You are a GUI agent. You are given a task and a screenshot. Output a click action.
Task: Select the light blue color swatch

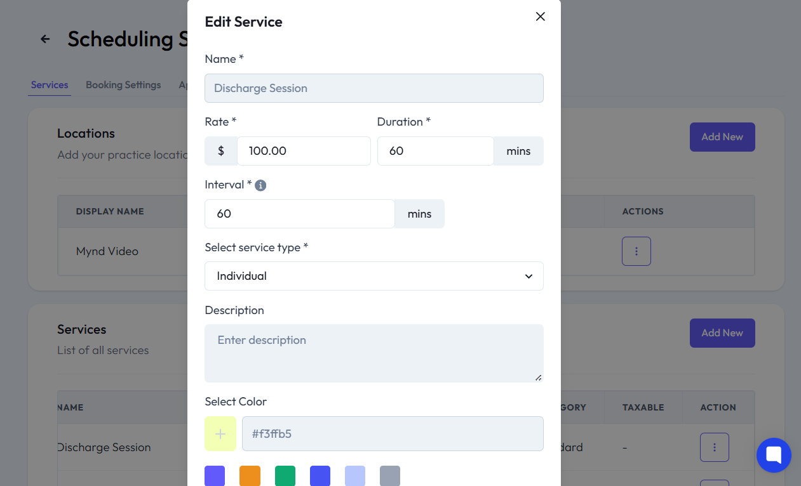355,476
